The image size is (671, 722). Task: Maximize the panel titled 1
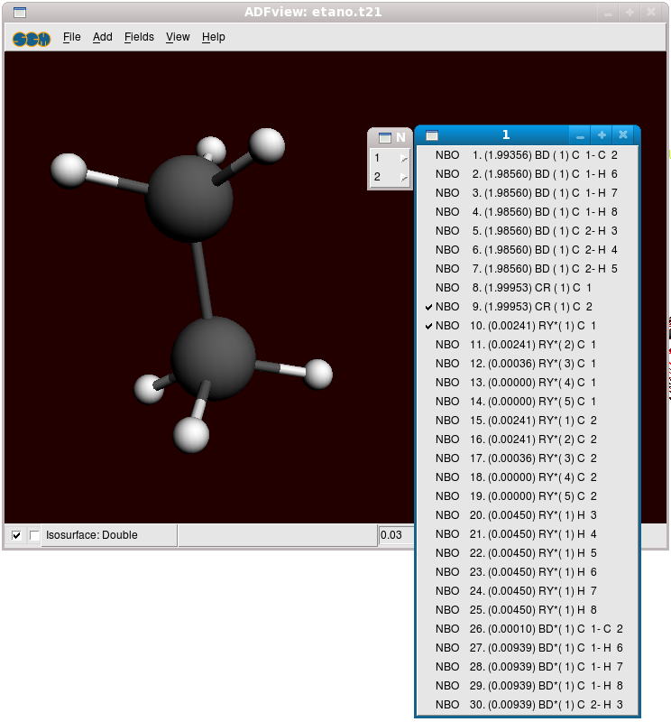click(x=602, y=135)
